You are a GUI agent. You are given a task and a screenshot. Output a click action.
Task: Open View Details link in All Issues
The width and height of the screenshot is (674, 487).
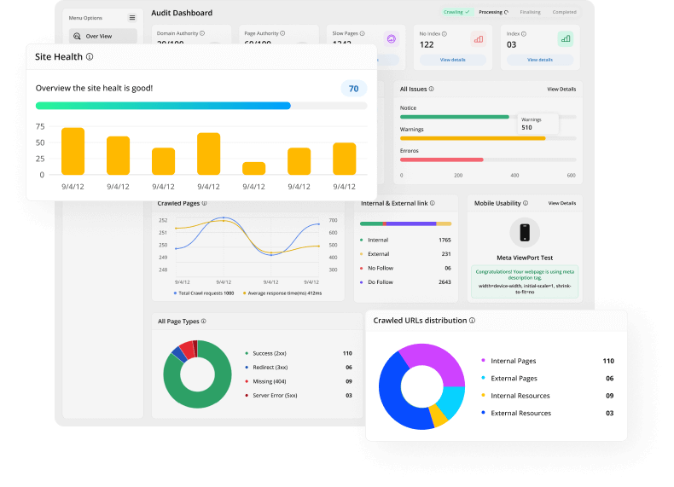561,90
